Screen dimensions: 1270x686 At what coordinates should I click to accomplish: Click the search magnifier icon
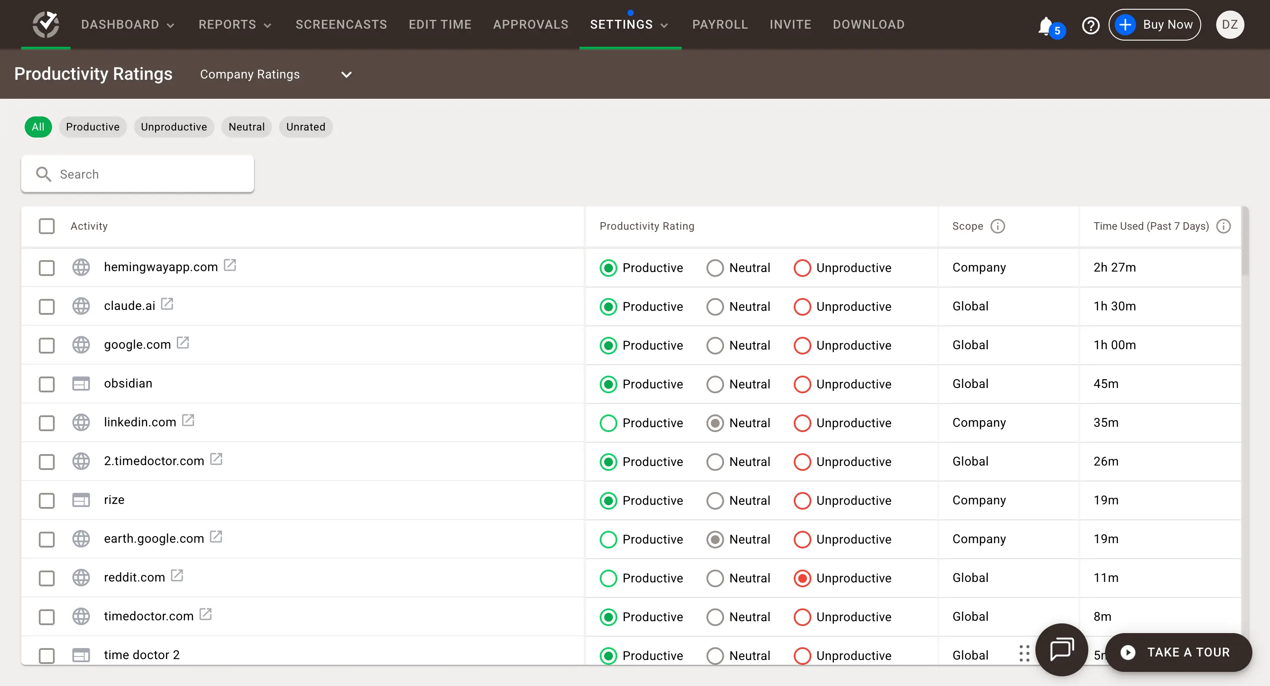43,174
